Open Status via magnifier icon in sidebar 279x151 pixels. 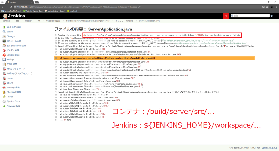[x=4, y=32]
